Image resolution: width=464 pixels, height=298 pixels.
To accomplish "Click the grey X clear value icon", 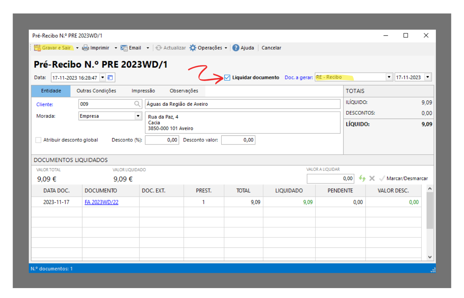I will click(372, 178).
